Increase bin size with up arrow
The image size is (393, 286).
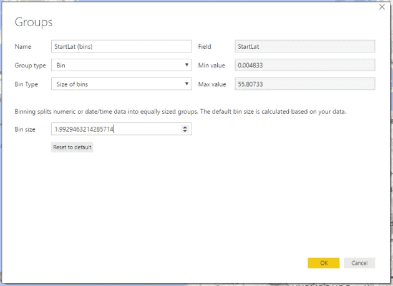click(185, 127)
